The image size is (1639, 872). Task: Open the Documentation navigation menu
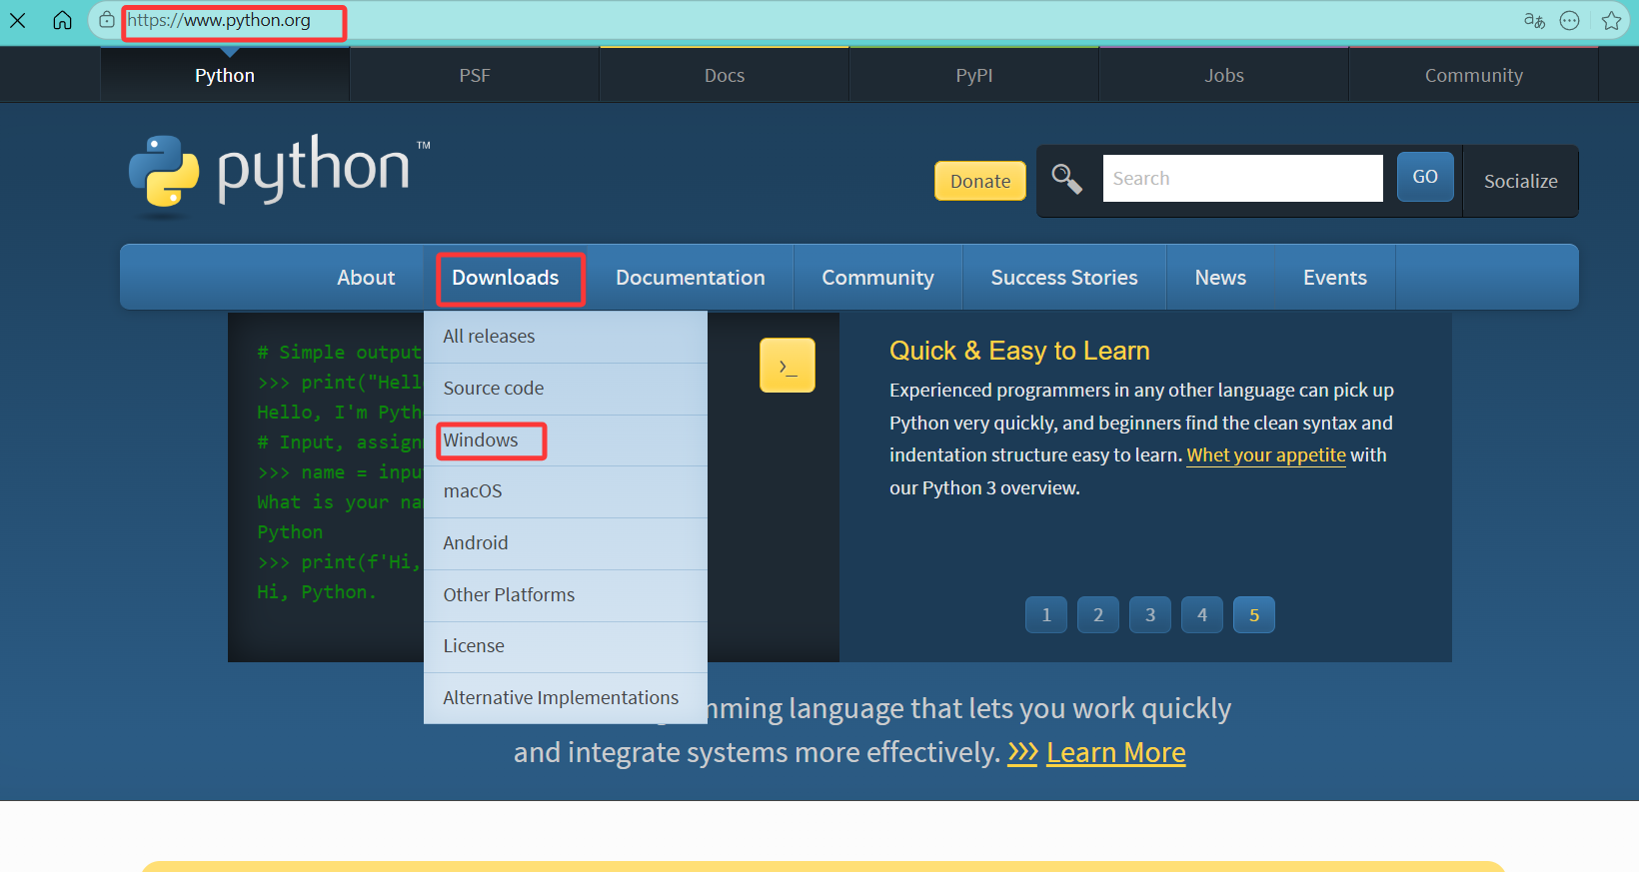[691, 278]
